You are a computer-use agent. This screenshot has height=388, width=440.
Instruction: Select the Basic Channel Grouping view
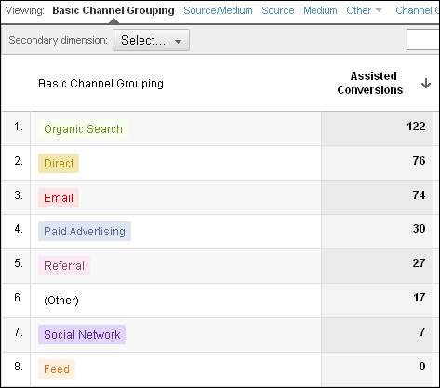[x=113, y=10]
